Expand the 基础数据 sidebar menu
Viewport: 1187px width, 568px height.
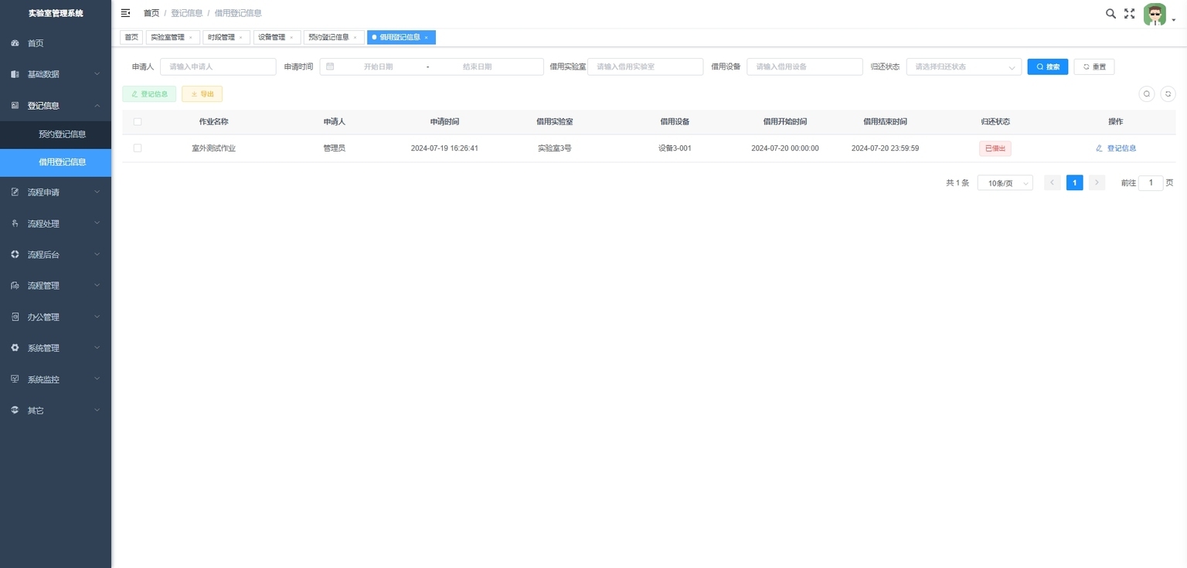56,74
